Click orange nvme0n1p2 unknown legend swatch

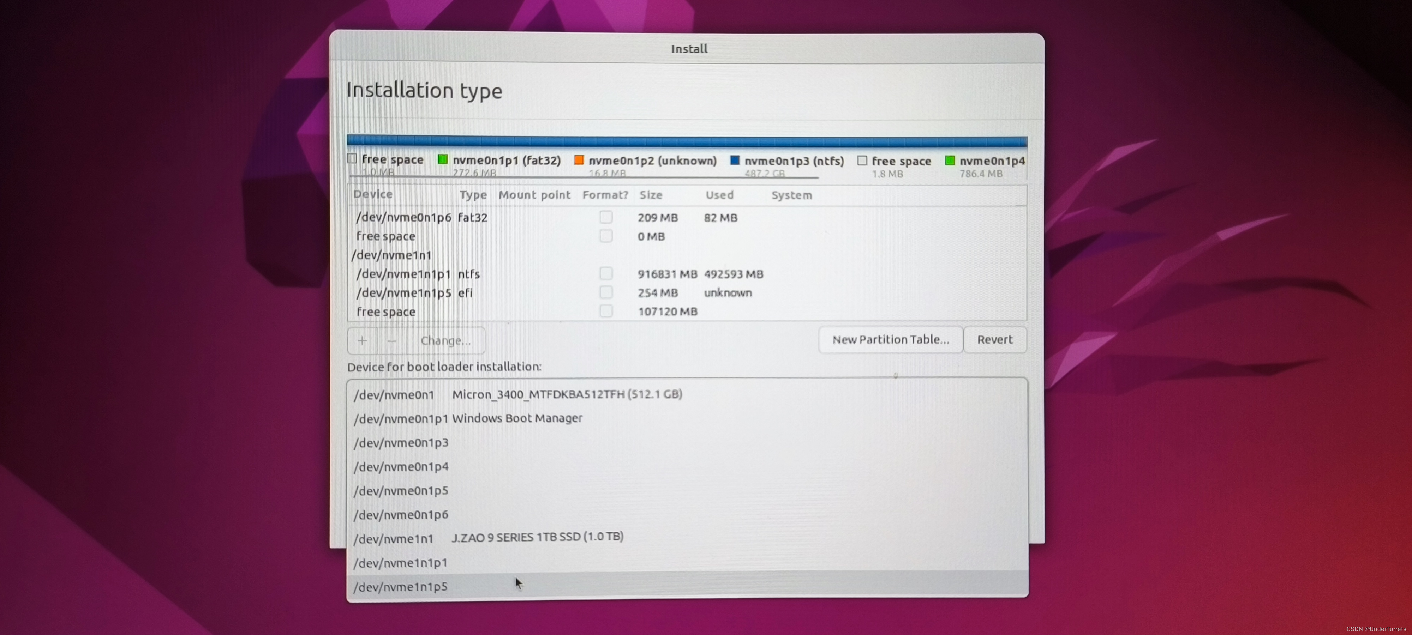tap(578, 160)
